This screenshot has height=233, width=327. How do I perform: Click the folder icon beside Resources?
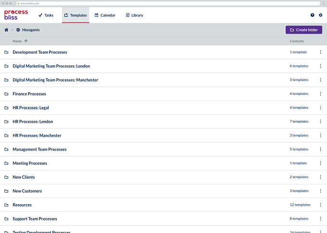click(6, 205)
